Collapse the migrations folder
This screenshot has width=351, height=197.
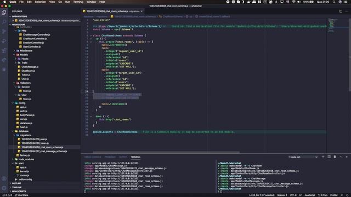coord(15,135)
